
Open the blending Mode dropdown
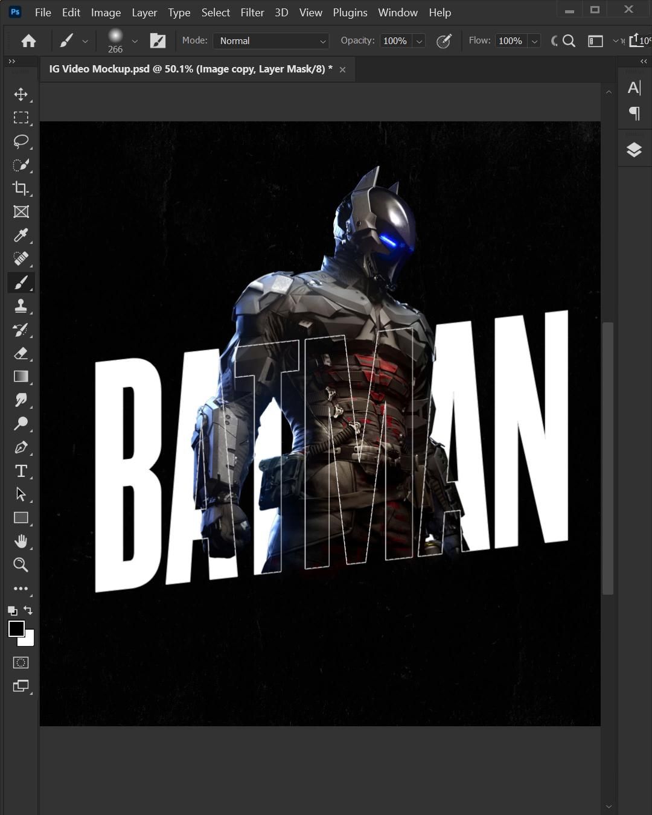270,40
